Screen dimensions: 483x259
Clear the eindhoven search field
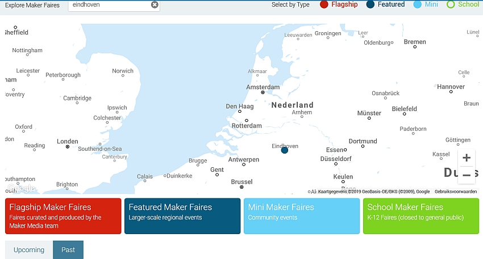pyautogui.click(x=155, y=5)
